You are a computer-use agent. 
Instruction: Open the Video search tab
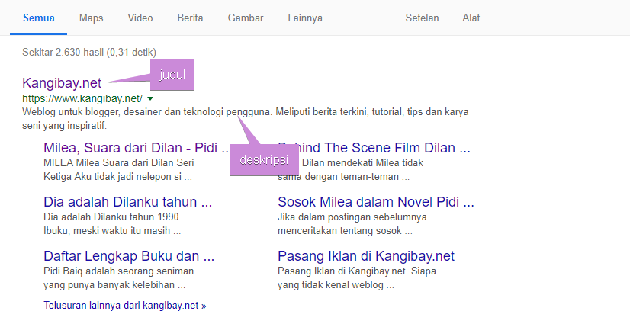(140, 18)
